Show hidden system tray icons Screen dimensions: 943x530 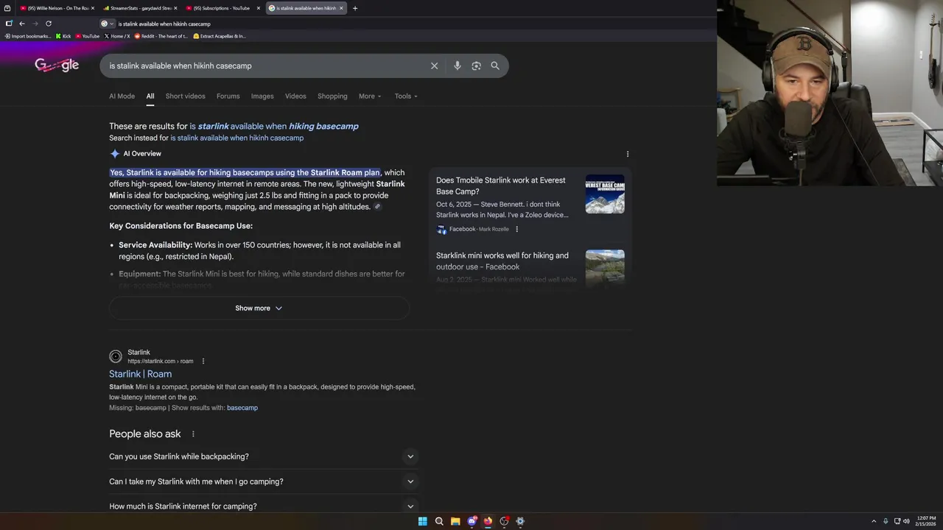pyautogui.click(x=874, y=521)
